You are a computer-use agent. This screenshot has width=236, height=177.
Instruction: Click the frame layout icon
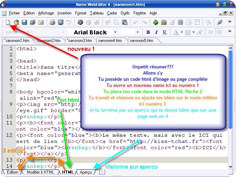coord(197,22)
